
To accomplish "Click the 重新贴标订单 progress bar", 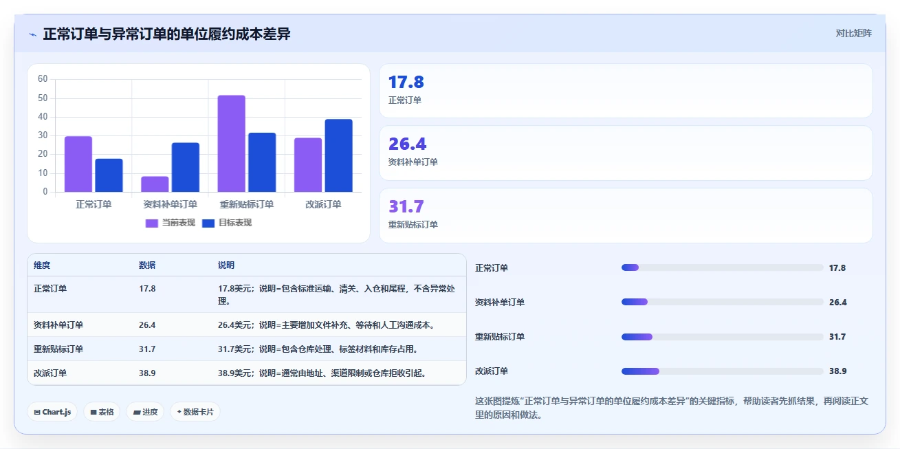I will coord(722,337).
